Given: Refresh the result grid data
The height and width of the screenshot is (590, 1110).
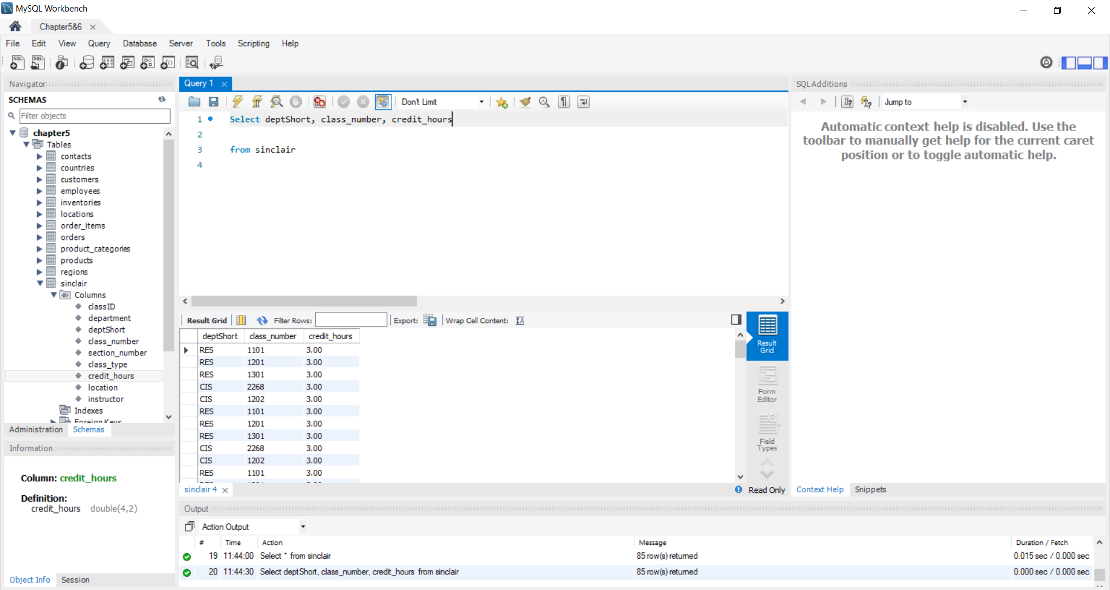Looking at the screenshot, I should pos(262,320).
